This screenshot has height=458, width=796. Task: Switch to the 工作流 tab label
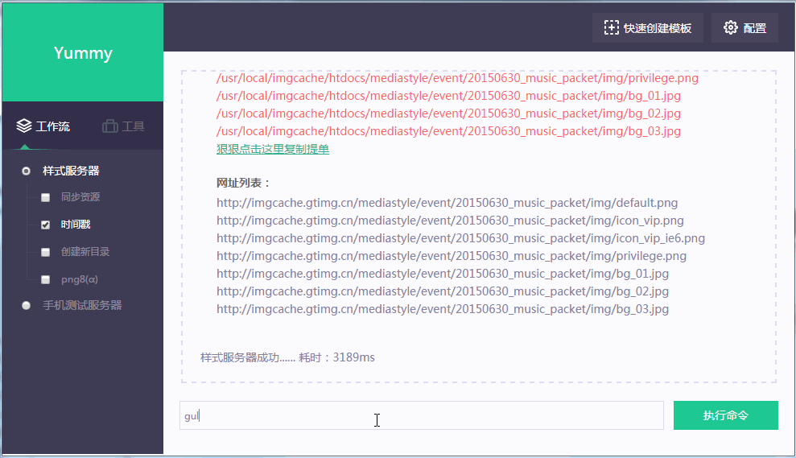pos(53,126)
